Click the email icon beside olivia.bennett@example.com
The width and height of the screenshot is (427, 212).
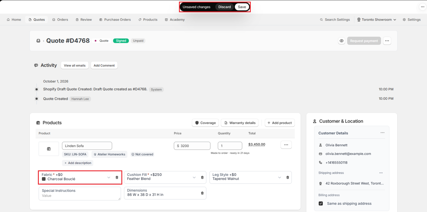(321, 154)
